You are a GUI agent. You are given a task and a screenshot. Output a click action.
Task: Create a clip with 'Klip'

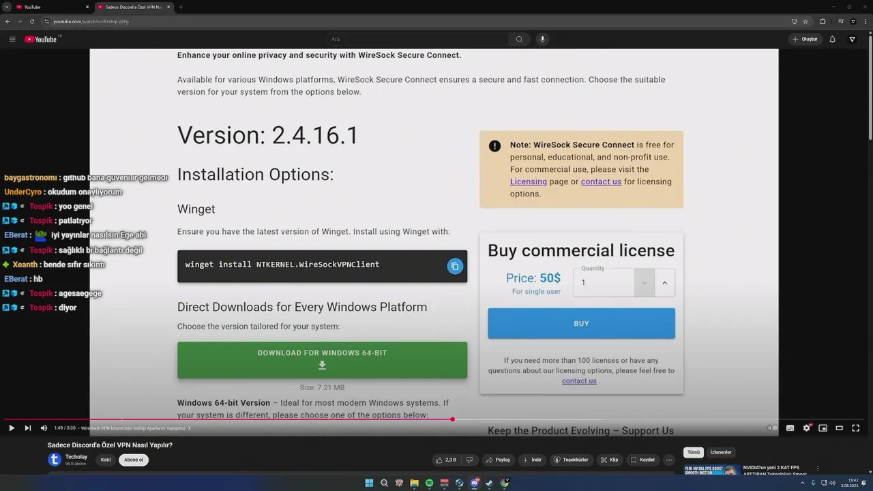[x=609, y=460]
